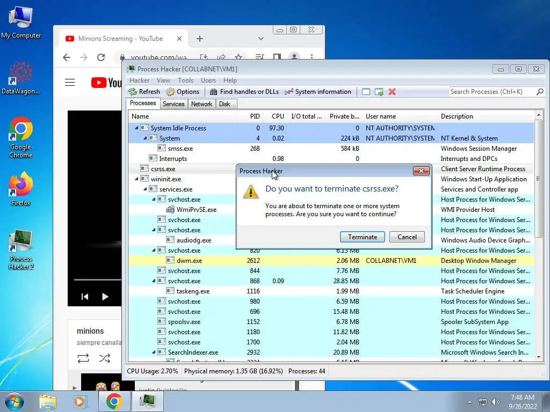Open Windows Media Player from the taskbar
550x412 pixels.
click(x=80, y=401)
